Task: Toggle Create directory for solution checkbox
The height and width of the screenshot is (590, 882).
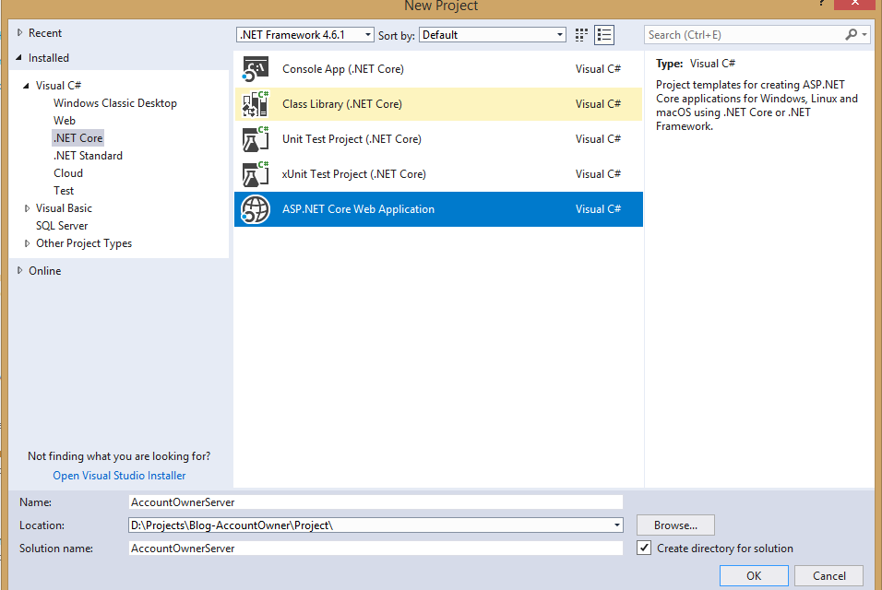Action: (644, 549)
